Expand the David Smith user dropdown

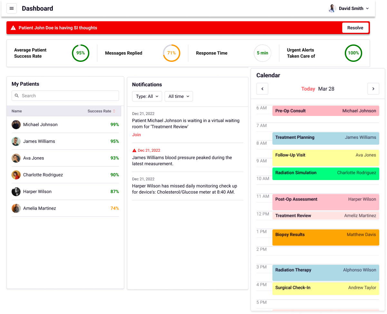[367, 9]
